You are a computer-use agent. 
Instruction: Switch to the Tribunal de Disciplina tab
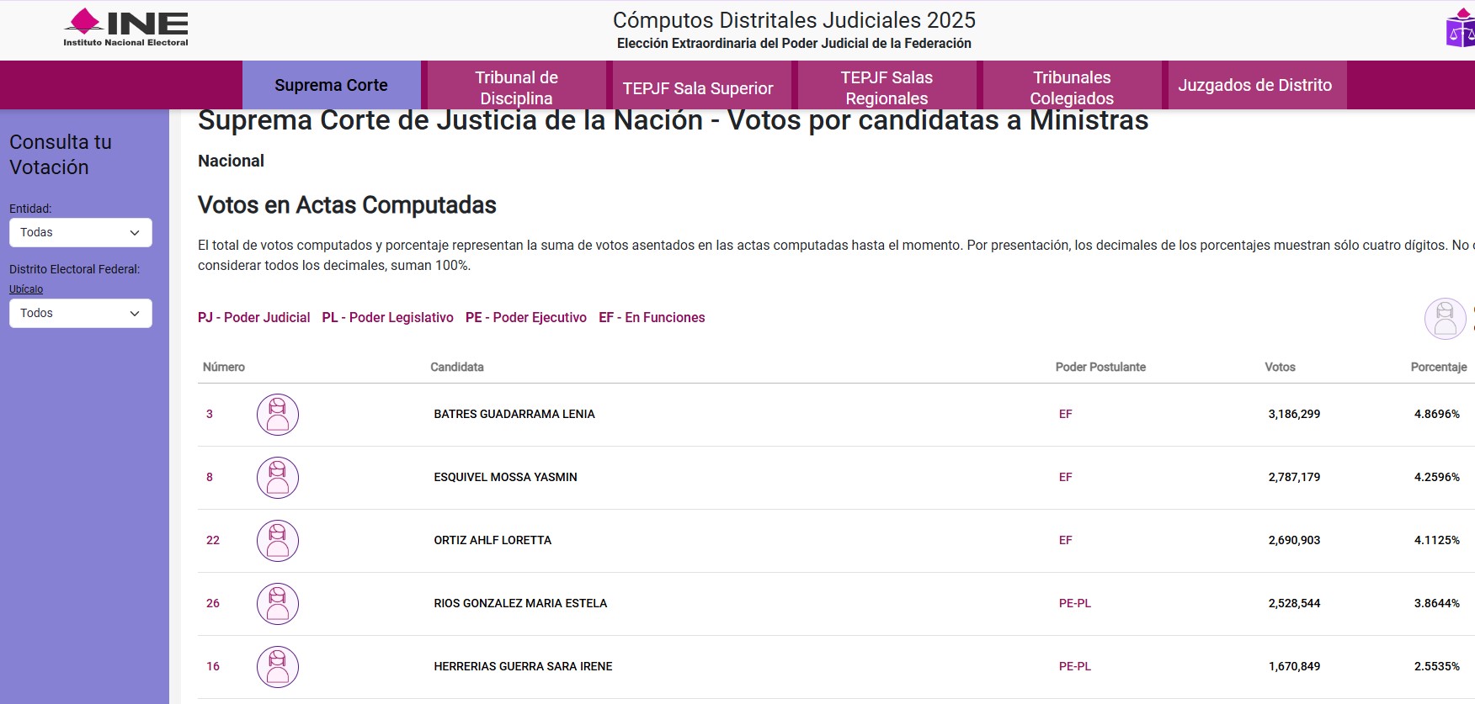pos(516,87)
